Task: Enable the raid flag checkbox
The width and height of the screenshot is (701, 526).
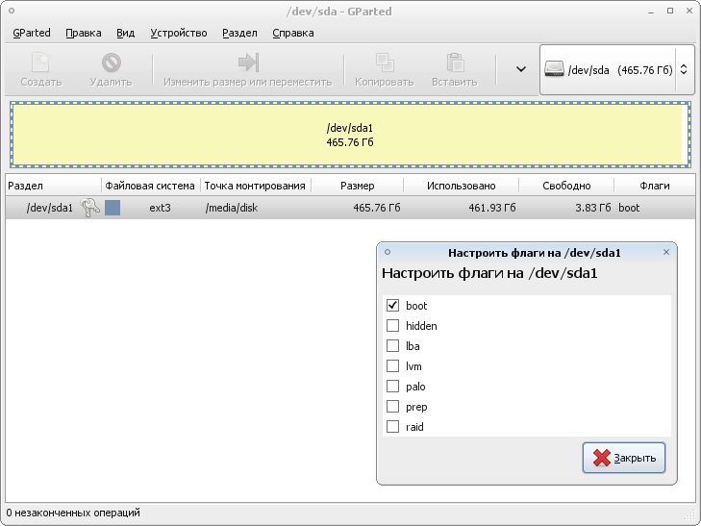Action: (392, 427)
